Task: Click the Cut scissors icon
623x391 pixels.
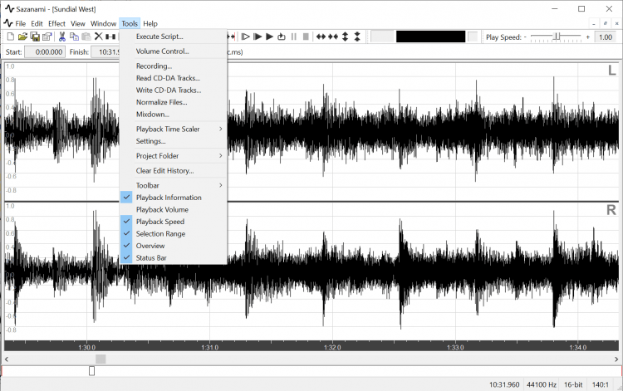Action: click(61, 37)
